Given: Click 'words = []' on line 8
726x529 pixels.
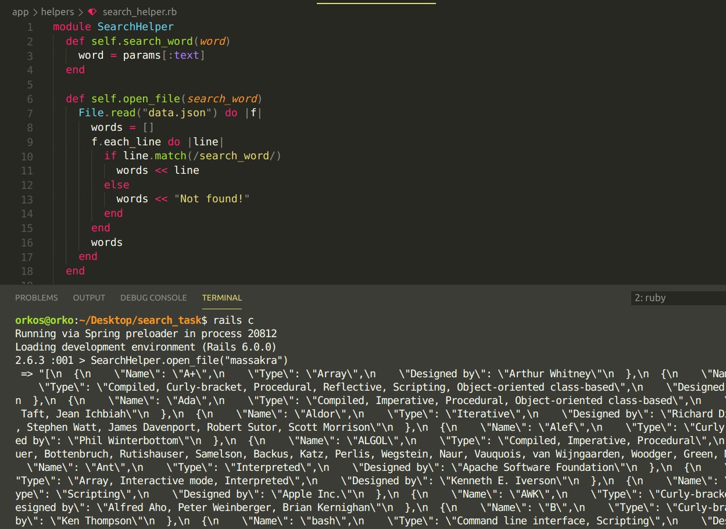Looking at the screenshot, I should (x=123, y=127).
